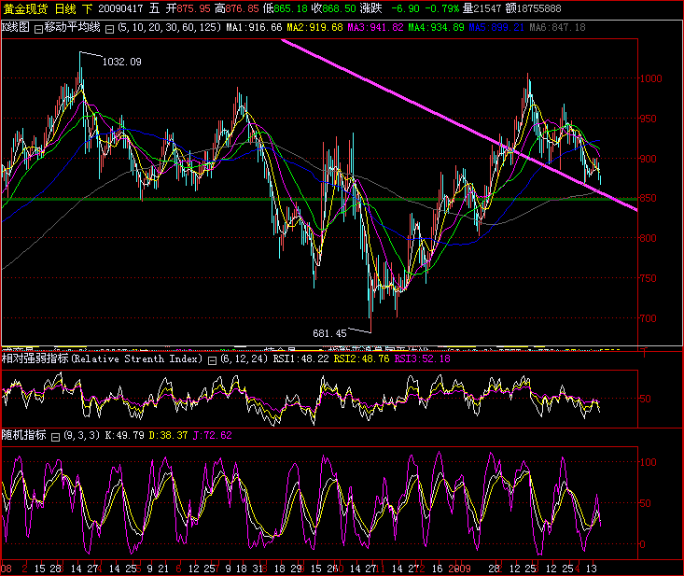Click the K:49.79 value
Image resolution: width=684 pixels, height=576 pixels.
[124, 435]
